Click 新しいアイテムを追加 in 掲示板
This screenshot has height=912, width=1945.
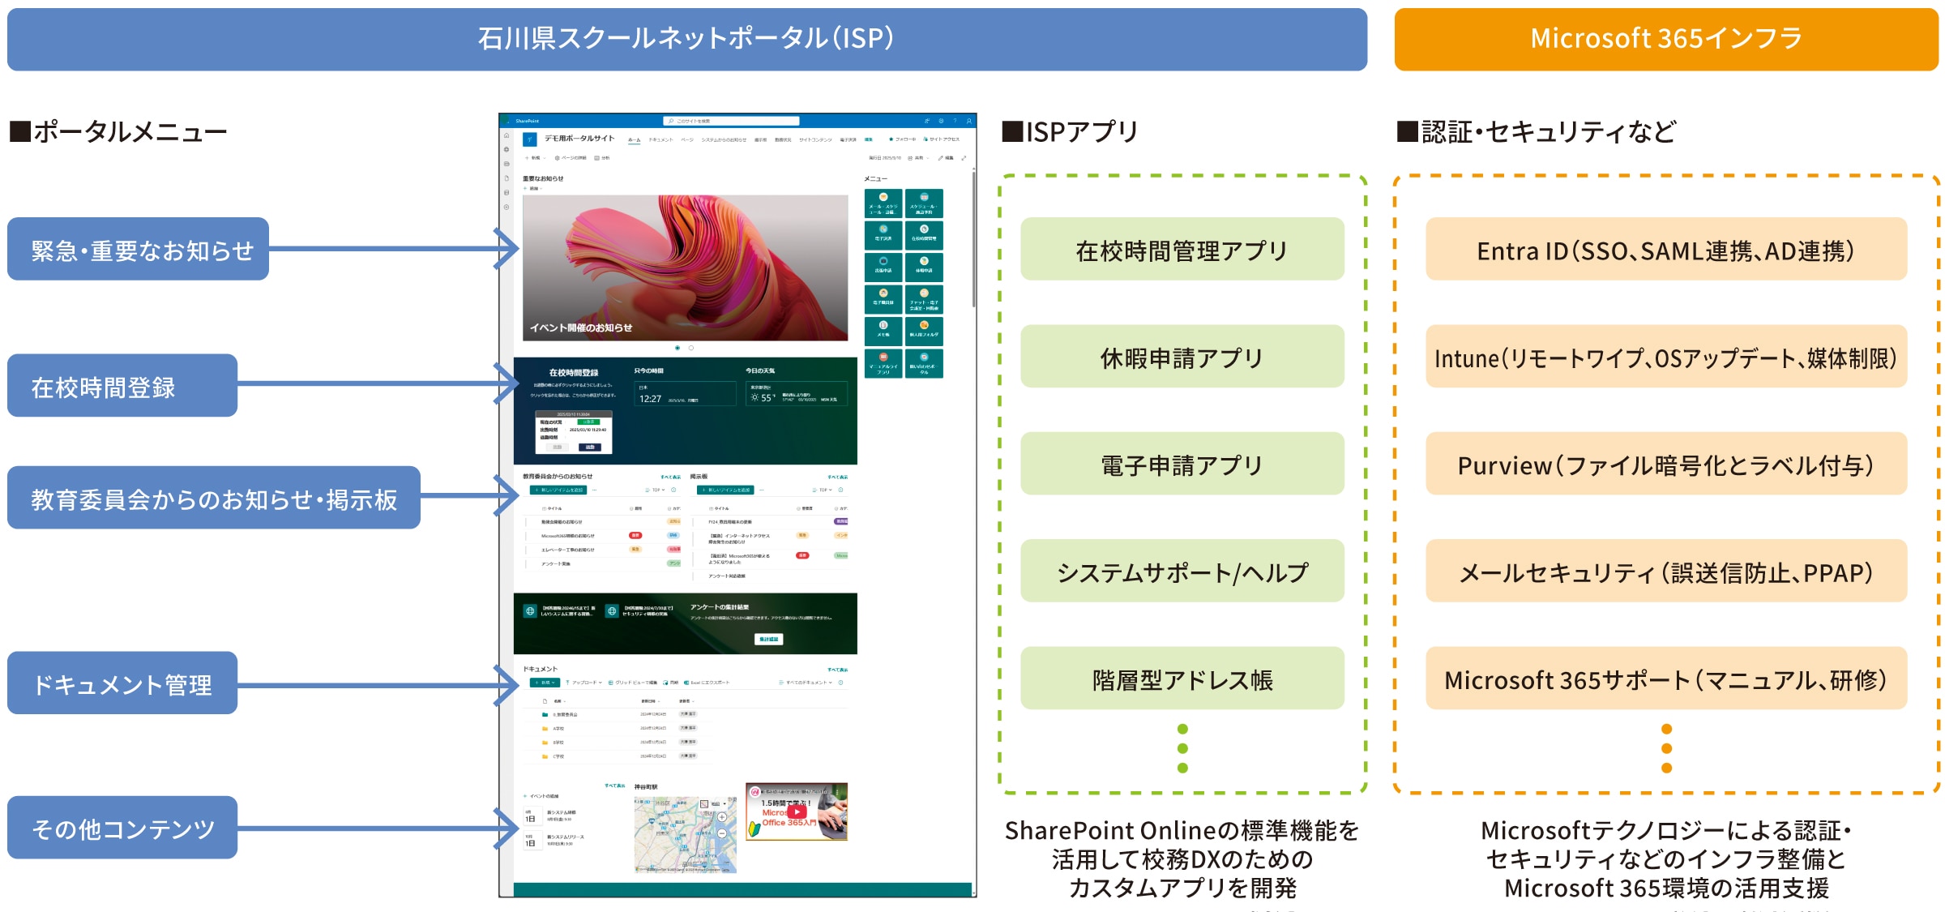725,490
